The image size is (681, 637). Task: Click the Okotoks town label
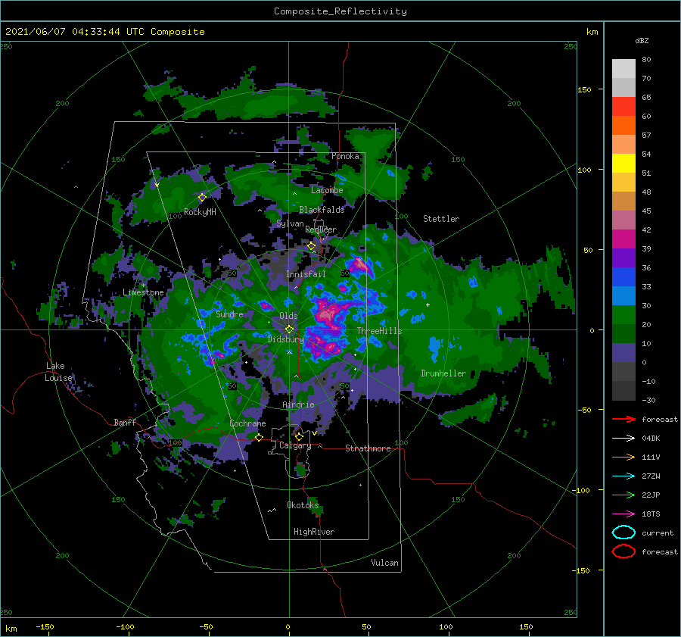pyautogui.click(x=303, y=505)
